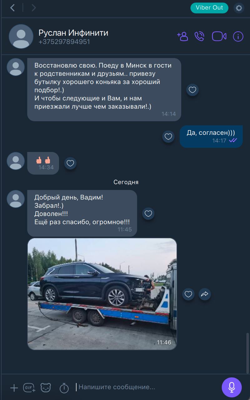Open the attachment plus menu
Screen dimensions: 250x400
tap(14, 388)
